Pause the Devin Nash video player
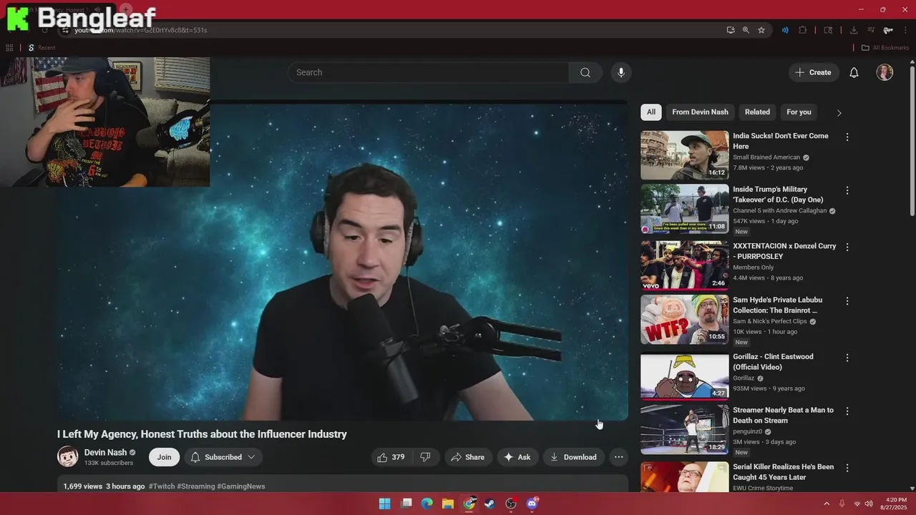The width and height of the screenshot is (916, 515). (x=343, y=261)
